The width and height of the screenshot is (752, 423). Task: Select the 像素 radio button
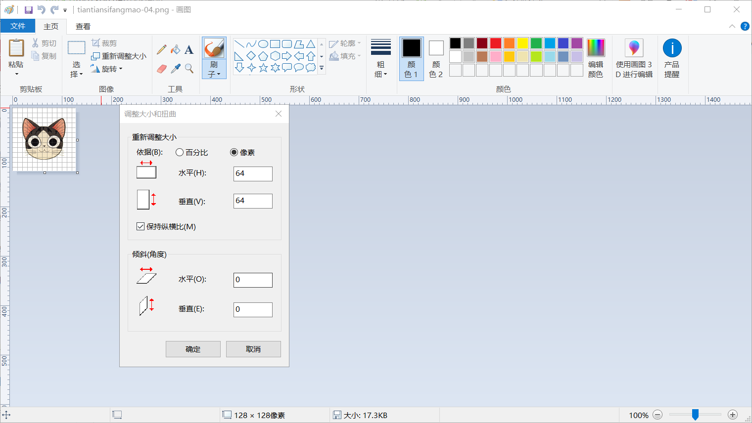click(234, 152)
